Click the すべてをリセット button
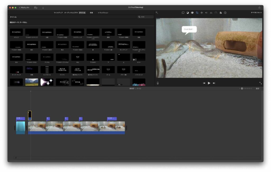The height and width of the screenshot is (172, 271). (x=256, y=13)
